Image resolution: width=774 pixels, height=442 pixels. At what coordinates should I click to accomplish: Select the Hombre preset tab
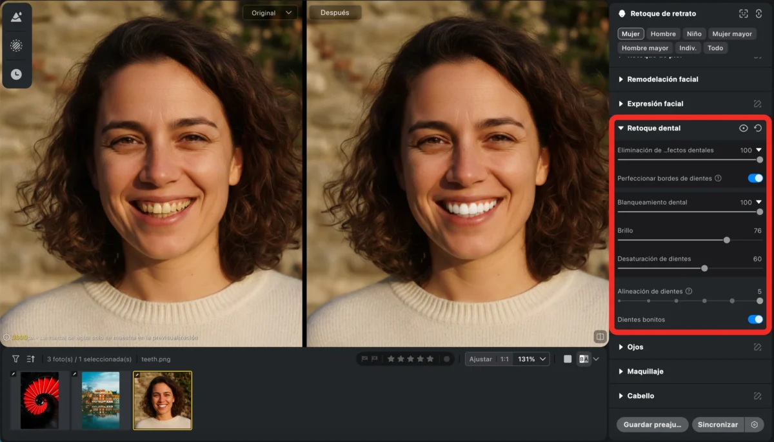[663, 33]
